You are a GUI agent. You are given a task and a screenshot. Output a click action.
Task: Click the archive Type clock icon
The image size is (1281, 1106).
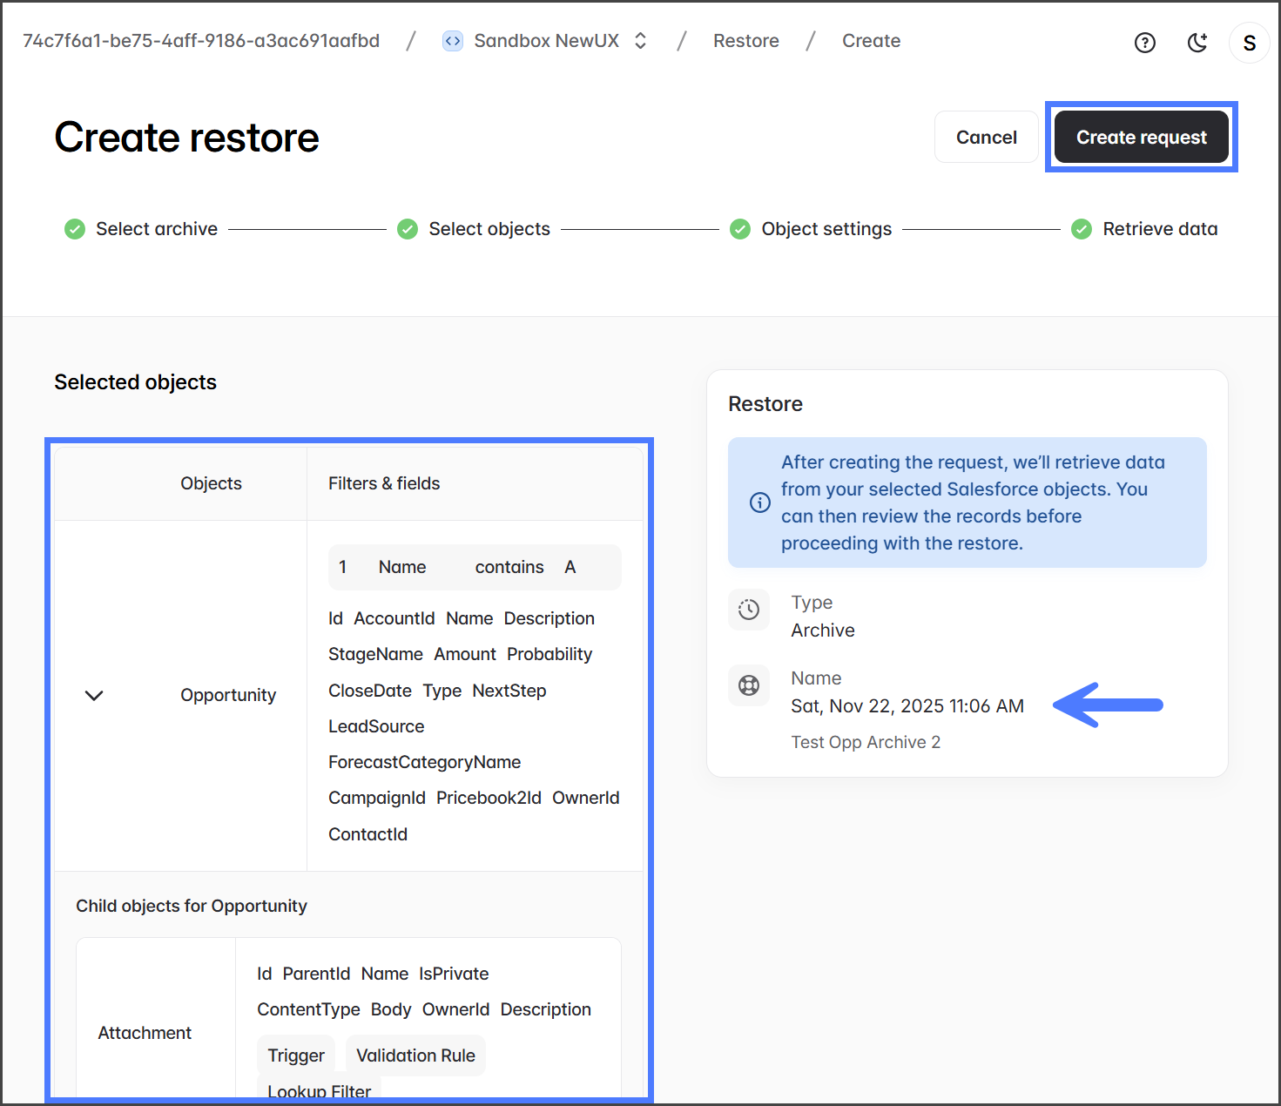click(749, 610)
